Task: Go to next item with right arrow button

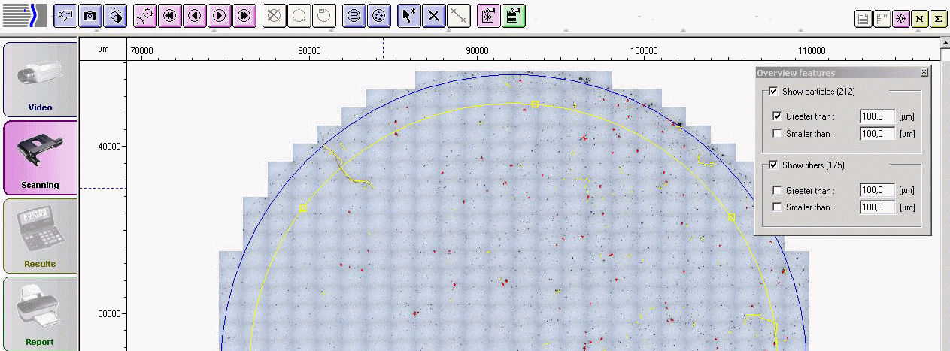Action: 219,16
